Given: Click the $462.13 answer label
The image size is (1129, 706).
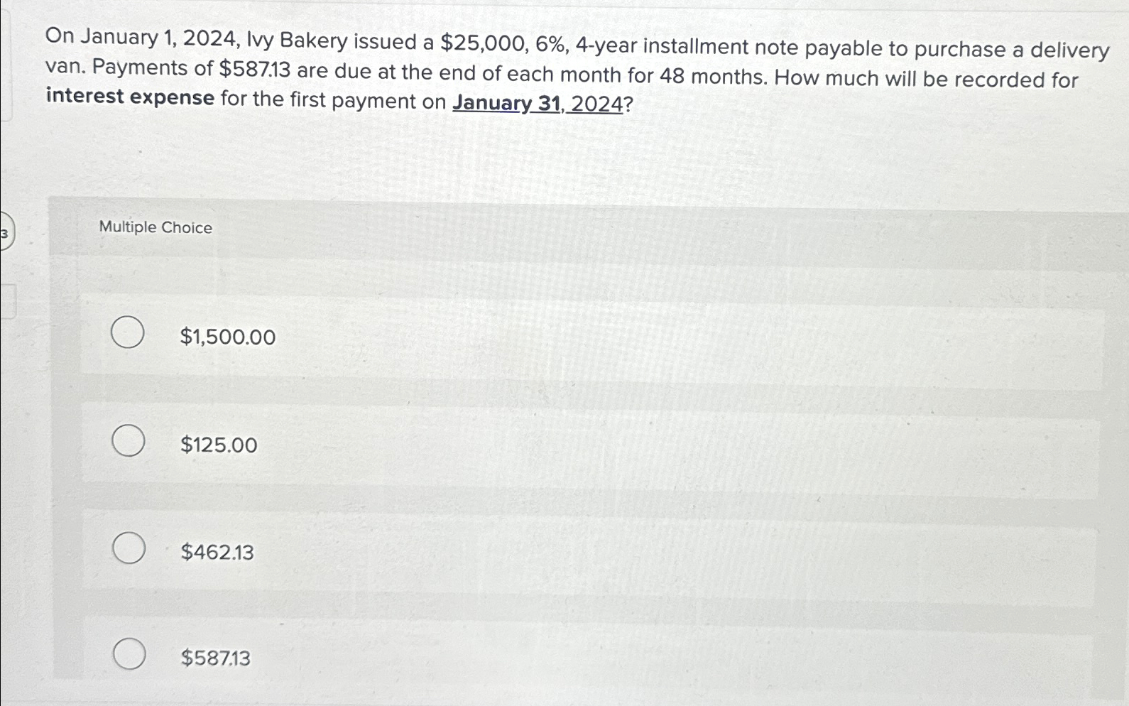Looking at the screenshot, I should click(x=217, y=553).
